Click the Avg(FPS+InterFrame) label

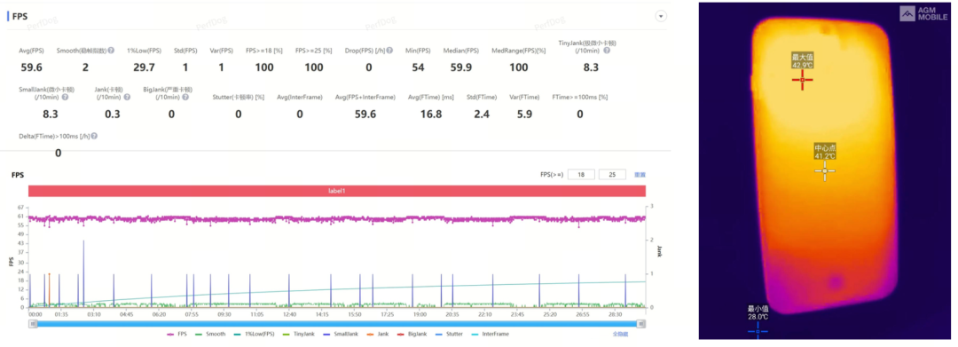pos(365,97)
